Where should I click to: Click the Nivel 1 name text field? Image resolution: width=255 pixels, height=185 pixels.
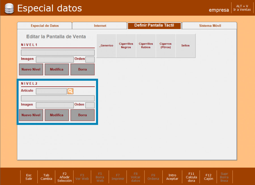click(x=58, y=53)
